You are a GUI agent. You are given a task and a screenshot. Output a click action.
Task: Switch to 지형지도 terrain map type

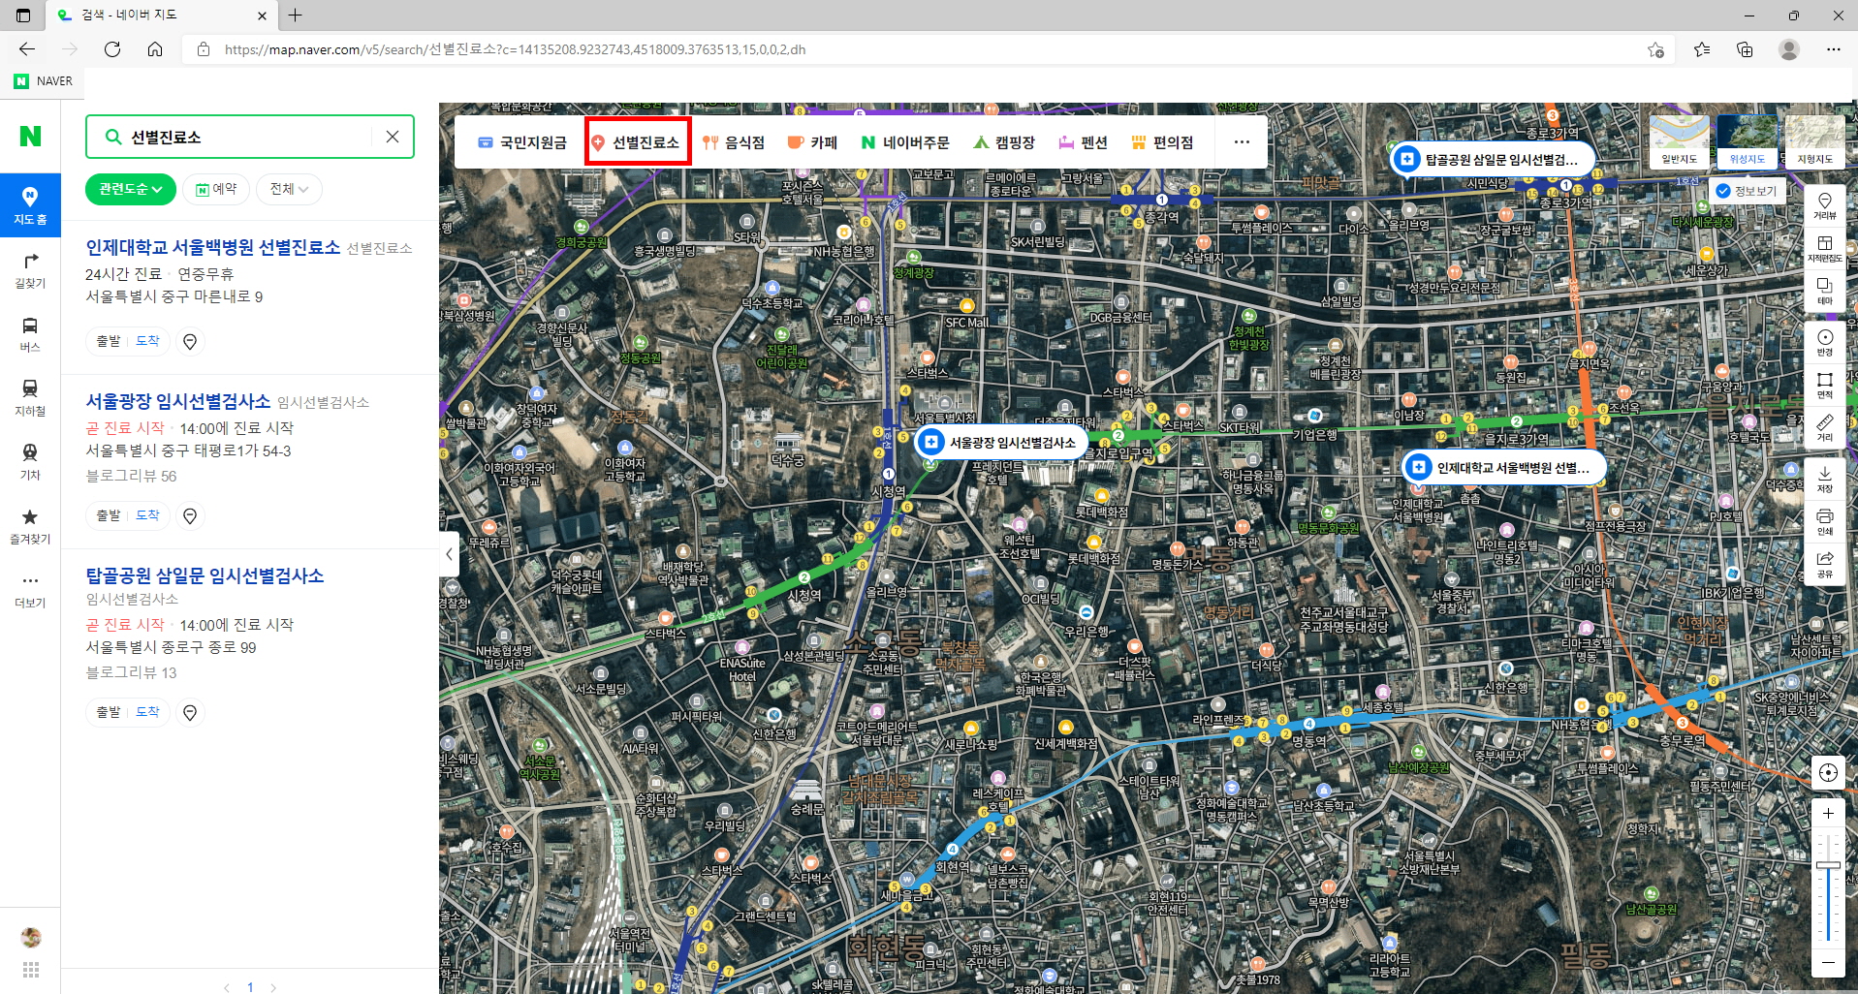tap(1814, 141)
